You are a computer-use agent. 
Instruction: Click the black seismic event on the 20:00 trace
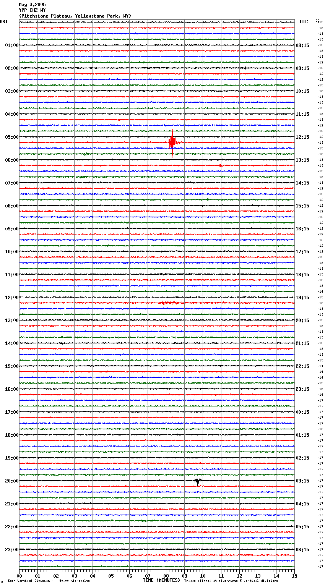pyautogui.click(x=198, y=481)
